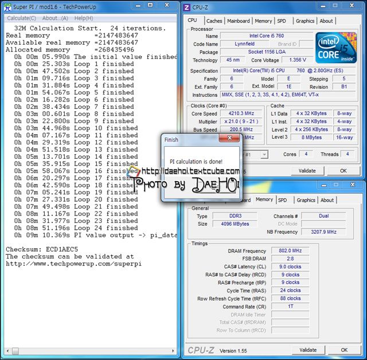Screen dimensions: 367x360
Task: Click the '4210.3 MHz' core speed value
Action: click(x=241, y=114)
